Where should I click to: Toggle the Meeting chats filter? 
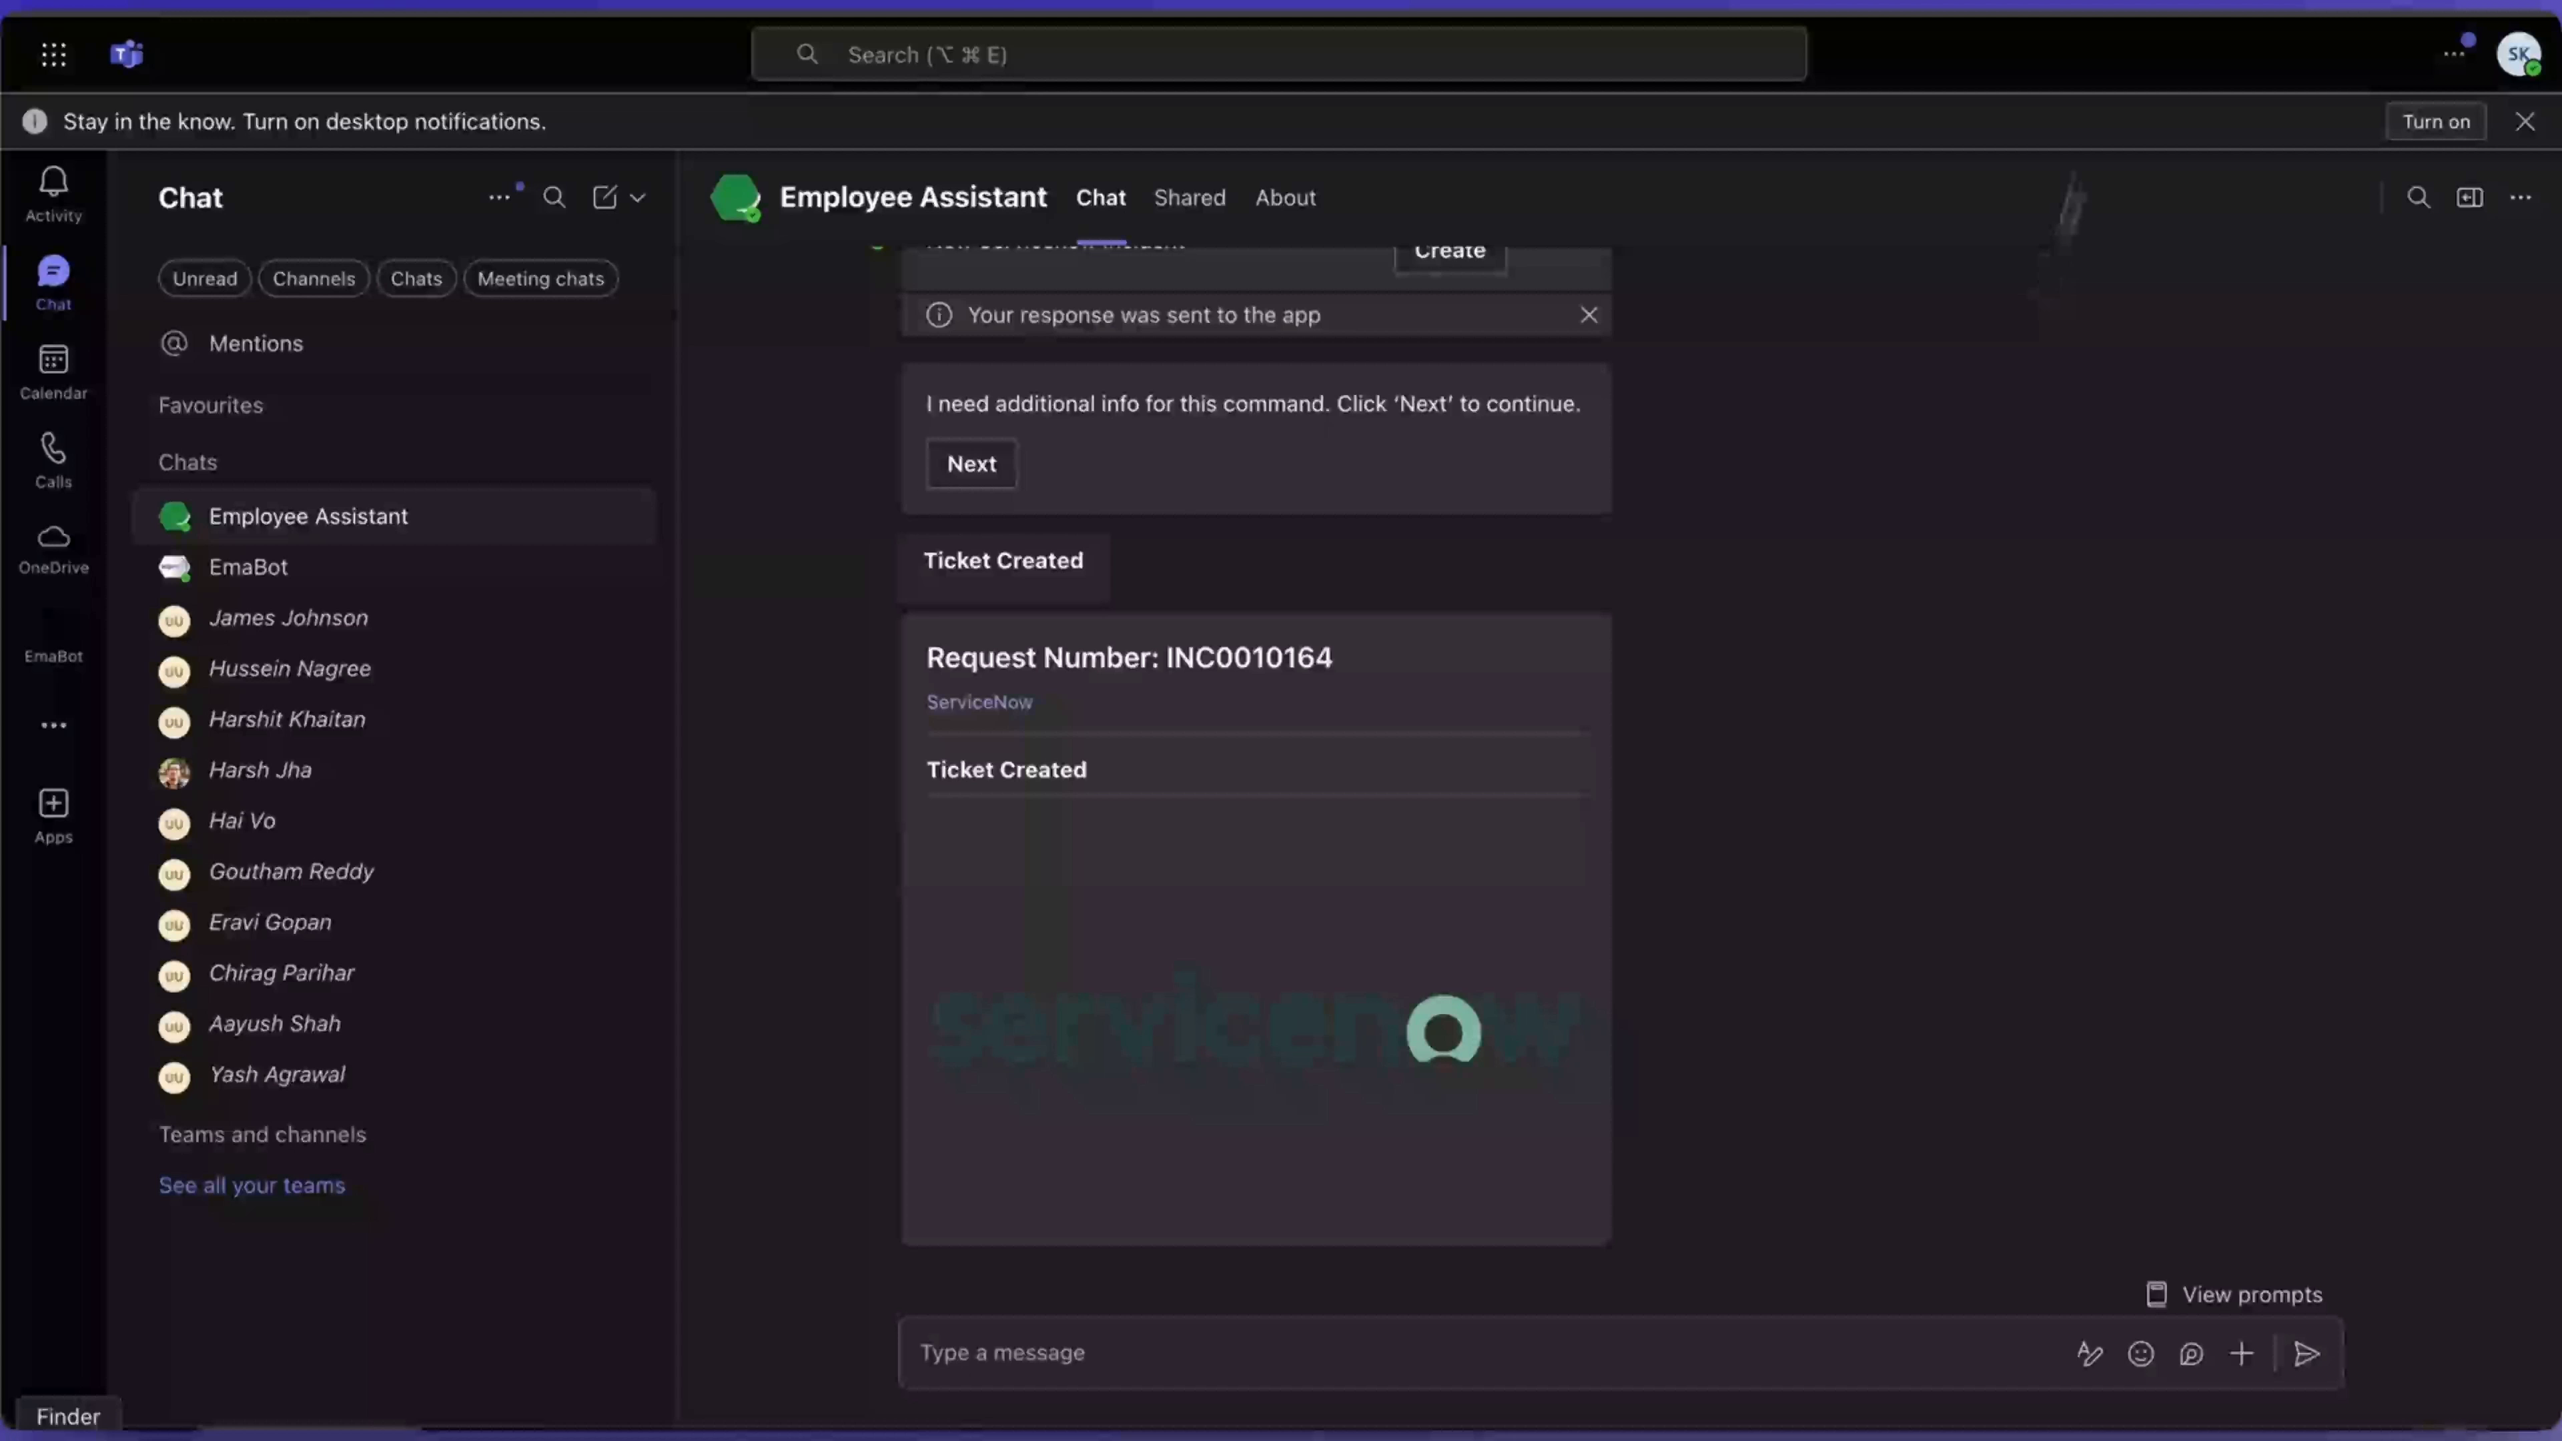pos(541,278)
